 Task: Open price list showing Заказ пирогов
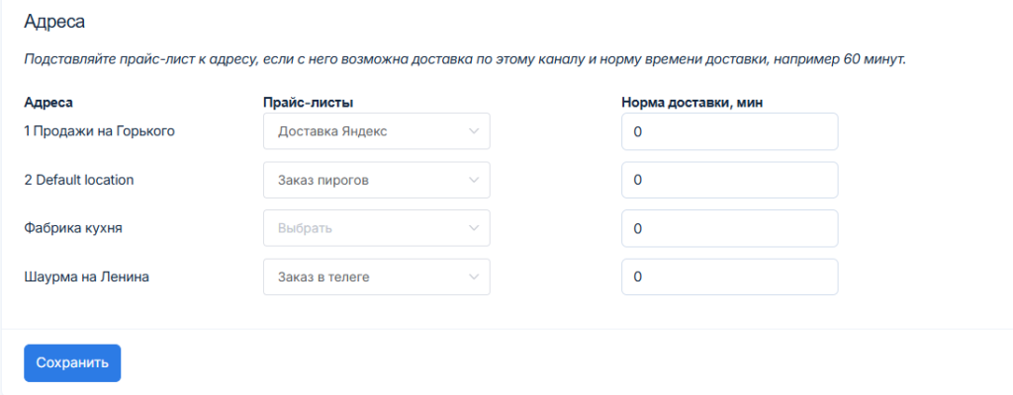(366, 180)
